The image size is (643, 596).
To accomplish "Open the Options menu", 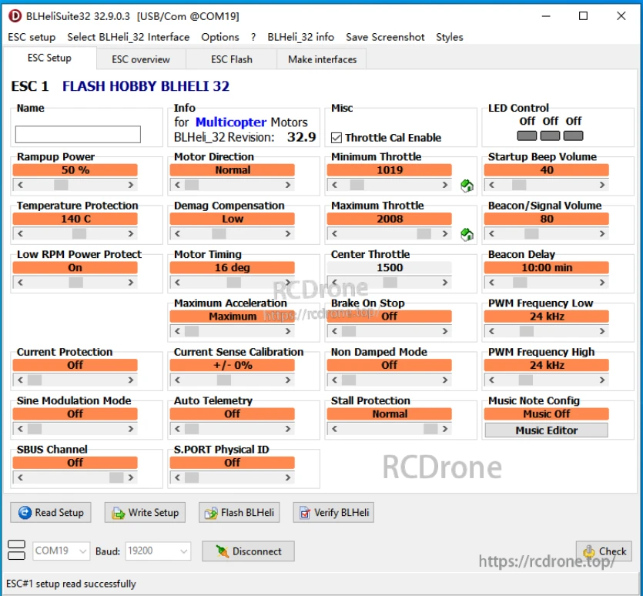I will coord(219,37).
